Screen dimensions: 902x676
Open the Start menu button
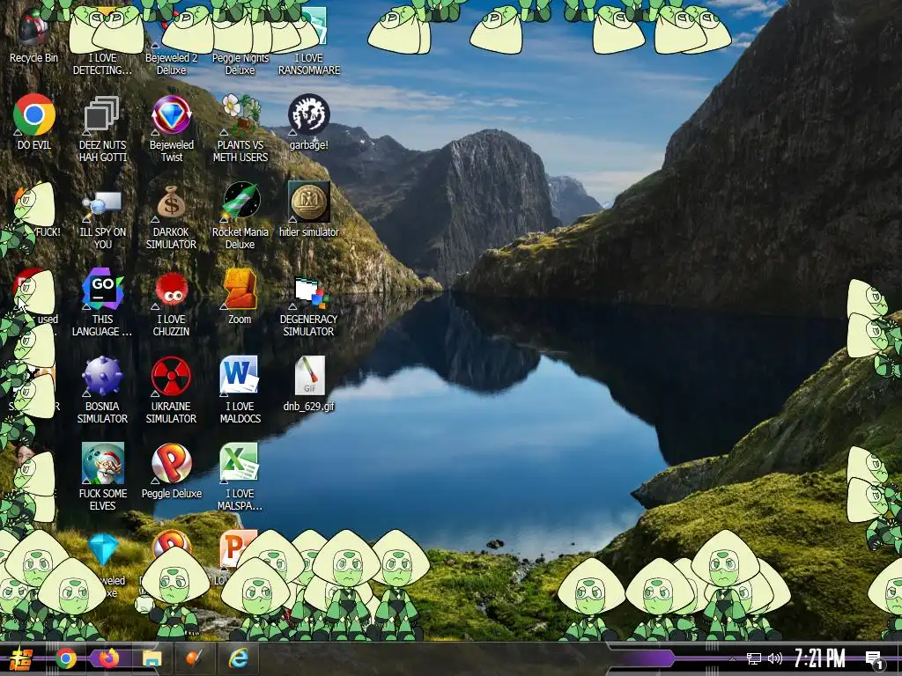pos(21,658)
